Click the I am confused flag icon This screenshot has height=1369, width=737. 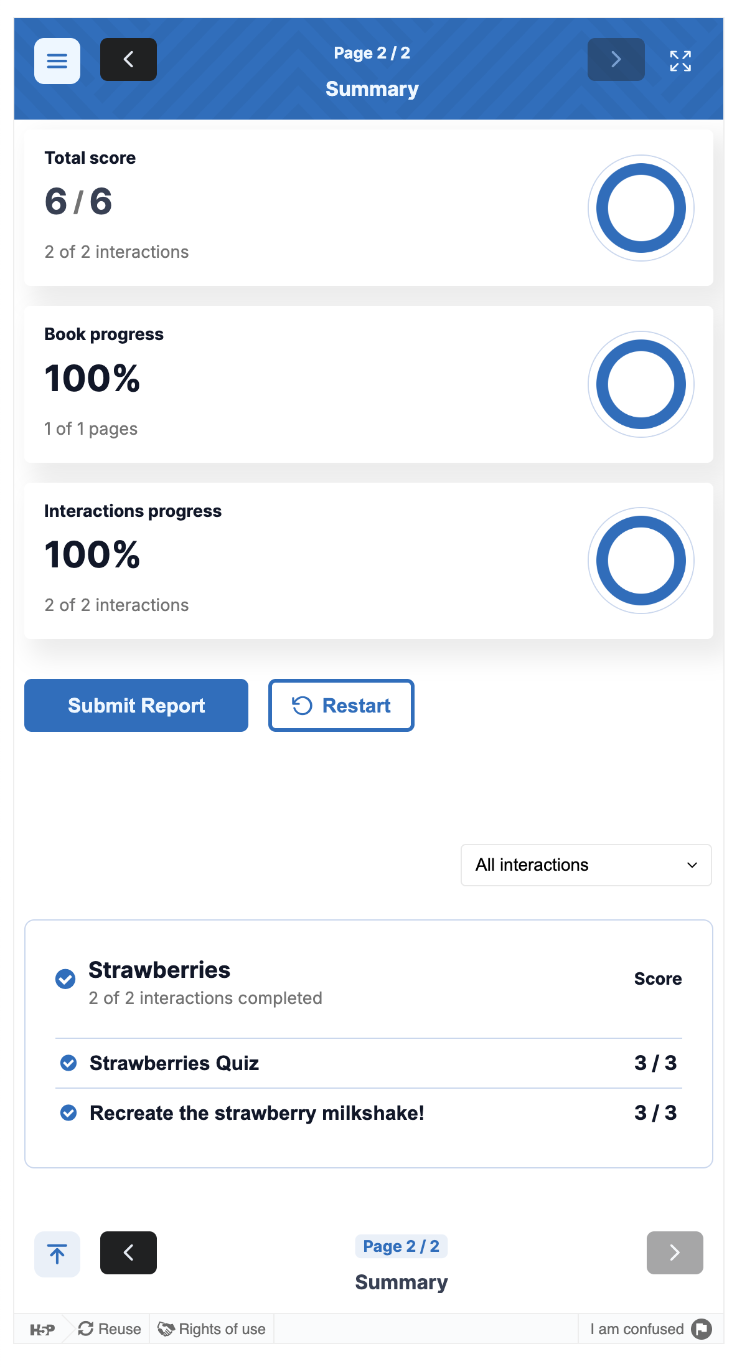(x=702, y=1329)
